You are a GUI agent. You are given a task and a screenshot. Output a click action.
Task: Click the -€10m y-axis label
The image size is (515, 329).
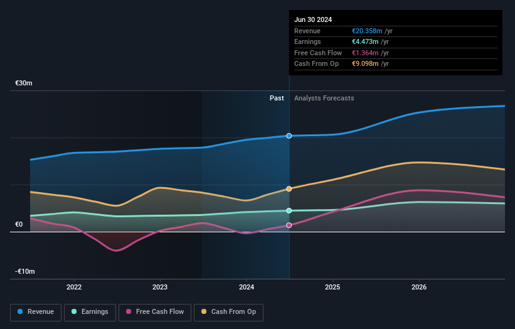[25, 271]
